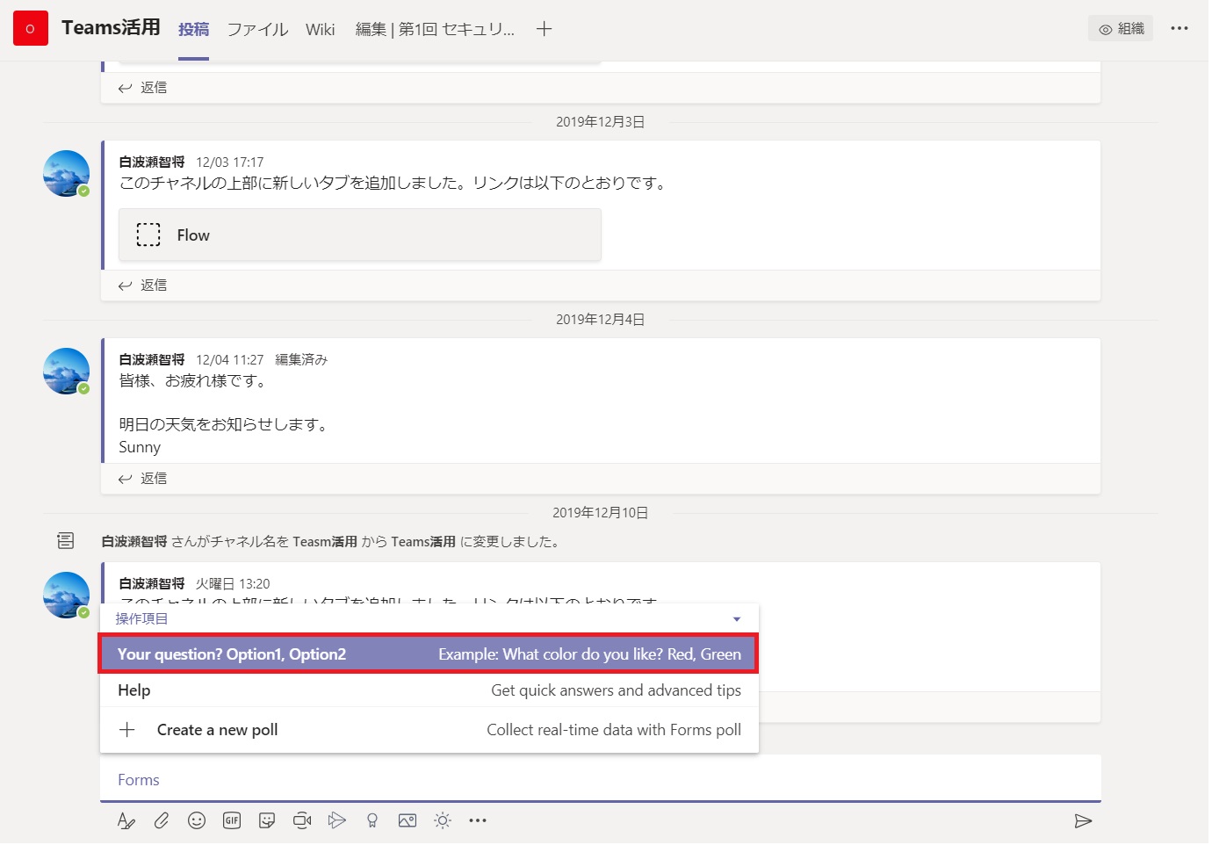The width and height of the screenshot is (1212, 845).
Task: Open the ファイル tab
Action: pyautogui.click(x=257, y=29)
